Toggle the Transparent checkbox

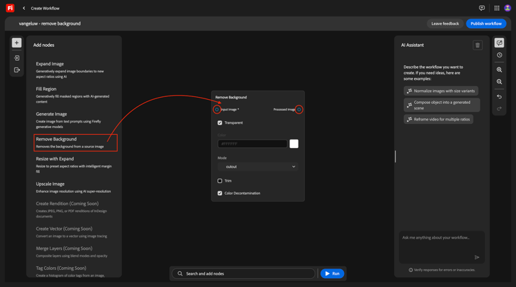click(220, 123)
